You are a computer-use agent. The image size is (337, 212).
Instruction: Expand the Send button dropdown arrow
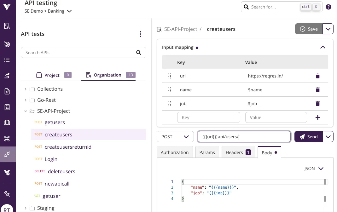[x=328, y=137]
